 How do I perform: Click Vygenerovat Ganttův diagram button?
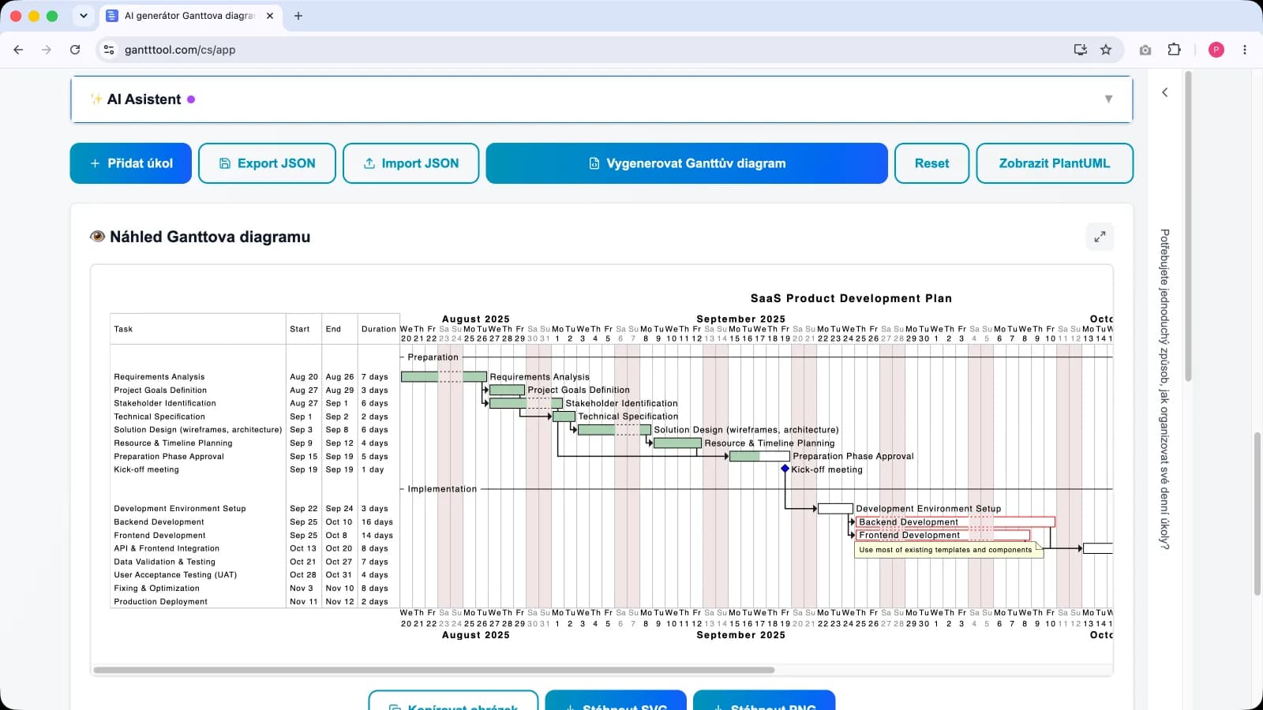pos(687,163)
